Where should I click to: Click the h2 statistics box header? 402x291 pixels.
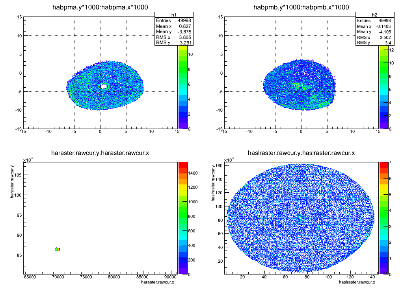[x=375, y=15]
